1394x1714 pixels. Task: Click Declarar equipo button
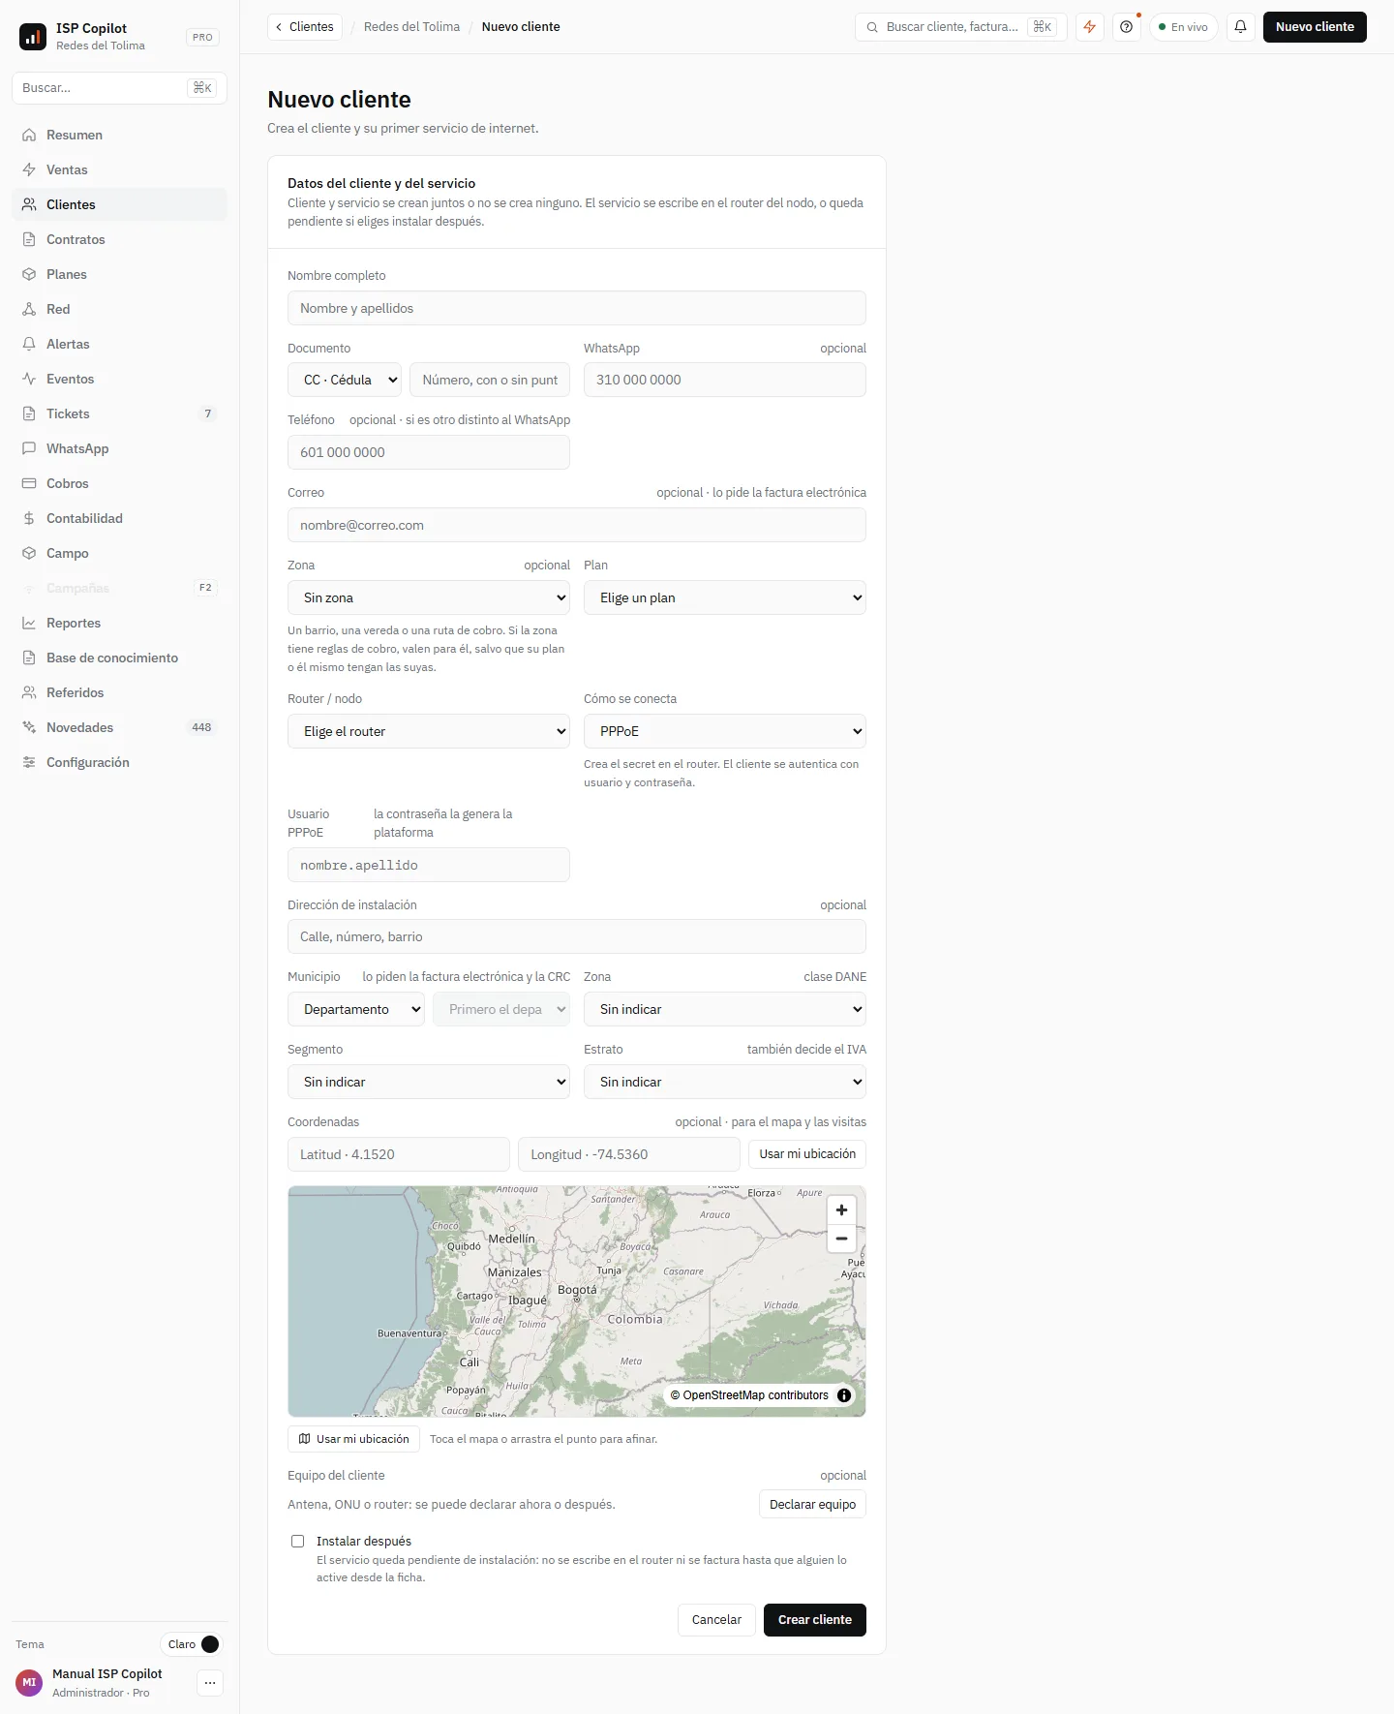812,1505
